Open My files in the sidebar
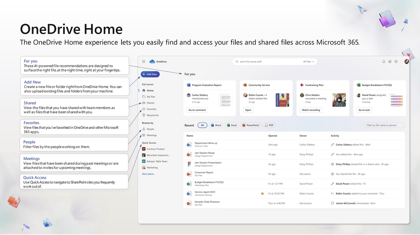Viewport: 420px width, 235px height. click(149, 96)
